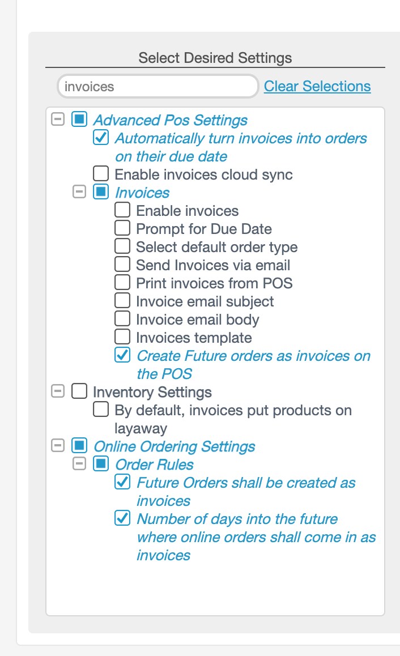Click the Clear Selections link
Screen dimensions: 400x656
[x=317, y=86]
